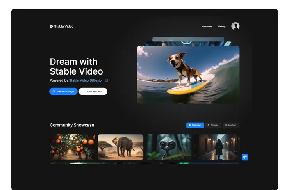
Task: Switch to the Popular showcase tab
Action: 213,125
